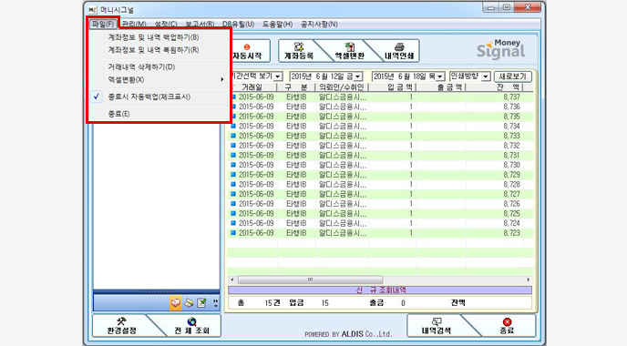The width and height of the screenshot is (627, 346).
Task: Click the piggy bank icon in left panel
Action: 176,303
